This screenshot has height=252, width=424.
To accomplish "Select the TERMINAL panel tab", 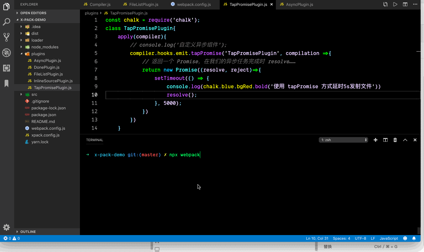I will click(x=94, y=140).
